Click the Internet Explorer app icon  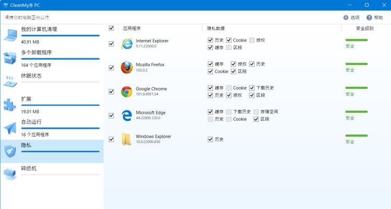pos(127,44)
